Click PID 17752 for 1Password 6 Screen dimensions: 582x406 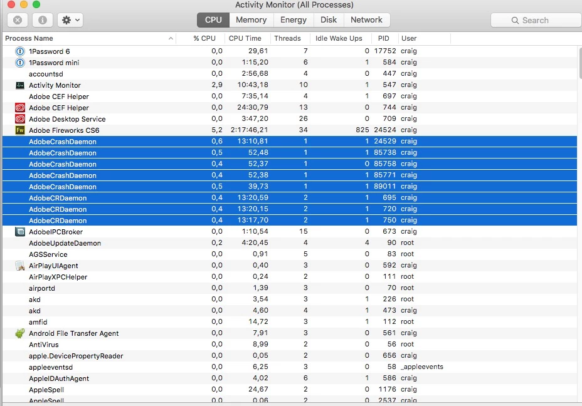coord(385,51)
